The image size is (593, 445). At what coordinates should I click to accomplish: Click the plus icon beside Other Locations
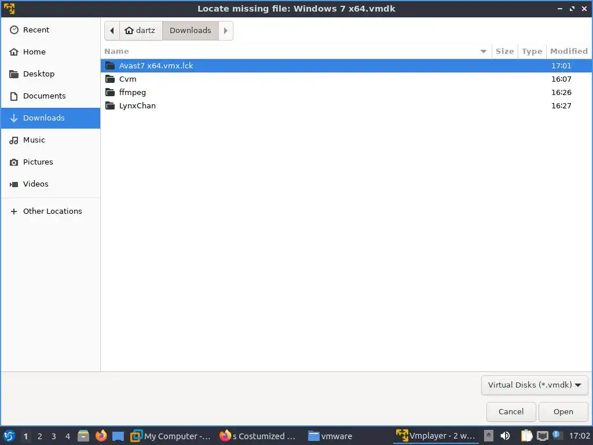pyautogui.click(x=14, y=211)
